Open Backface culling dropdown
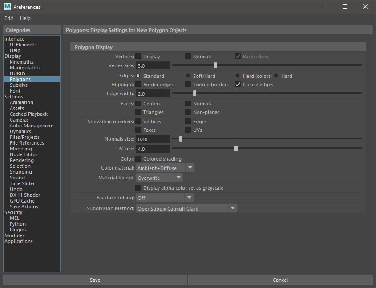Image resolution: width=376 pixels, height=288 pixels. 165,198
